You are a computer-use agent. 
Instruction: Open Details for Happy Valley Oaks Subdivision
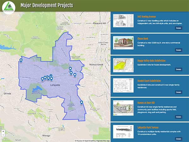(178, 69)
